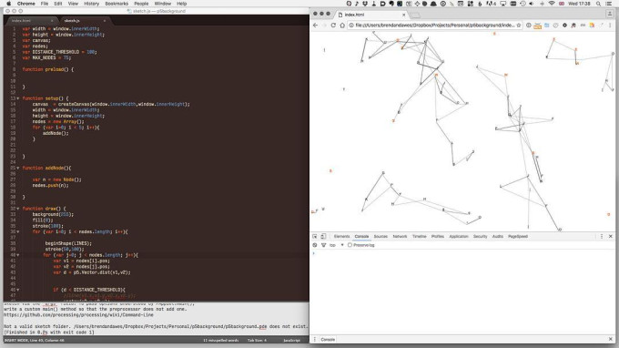Open the Network tab in DevTools
This screenshot has width=619, height=348.
click(x=400, y=236)
